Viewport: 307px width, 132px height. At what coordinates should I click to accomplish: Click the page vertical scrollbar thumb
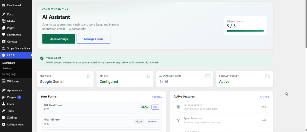(x=306, y=24)
